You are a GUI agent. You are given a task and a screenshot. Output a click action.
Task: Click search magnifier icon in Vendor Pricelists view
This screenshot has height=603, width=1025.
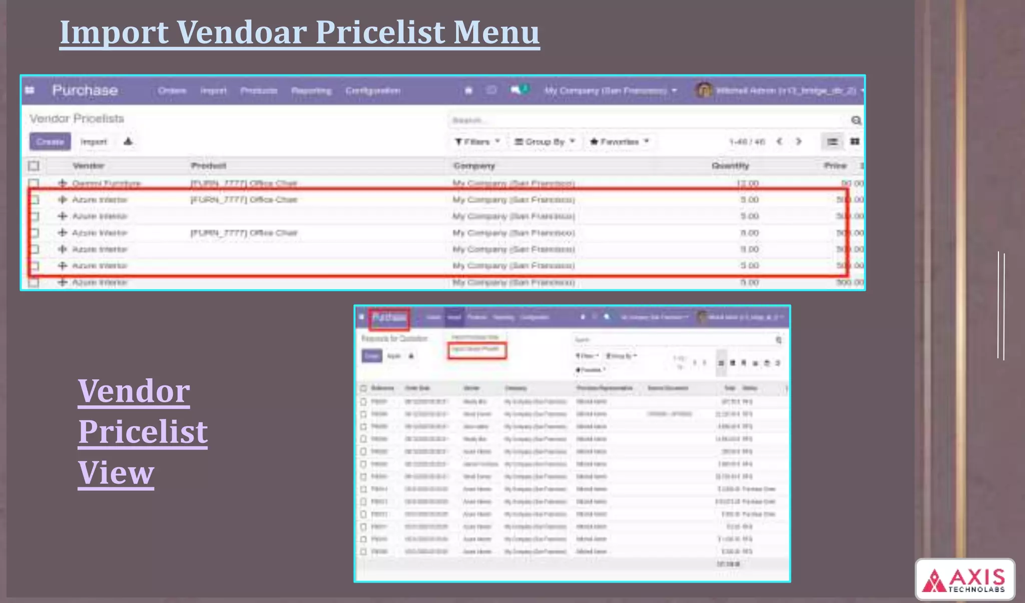[x=856, y=120]
